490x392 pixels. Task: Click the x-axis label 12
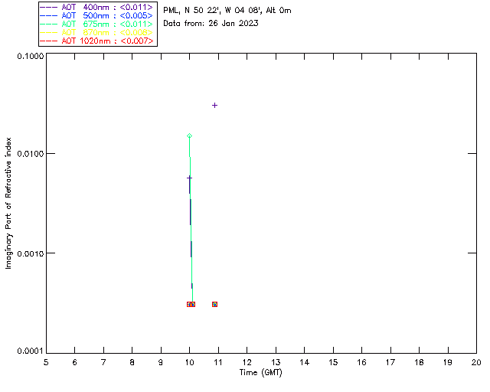[x=247, y=362]
